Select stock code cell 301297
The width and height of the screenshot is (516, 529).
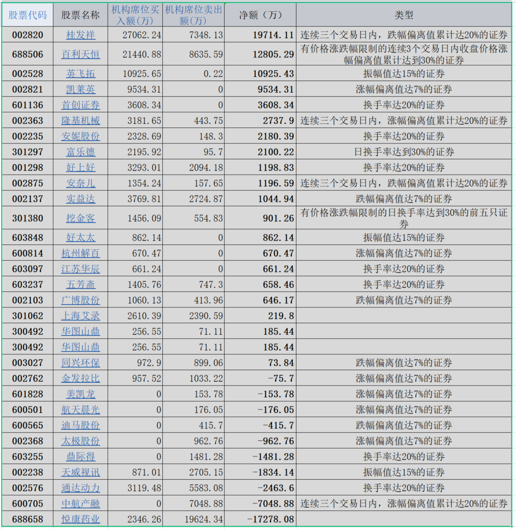point(27,152)
